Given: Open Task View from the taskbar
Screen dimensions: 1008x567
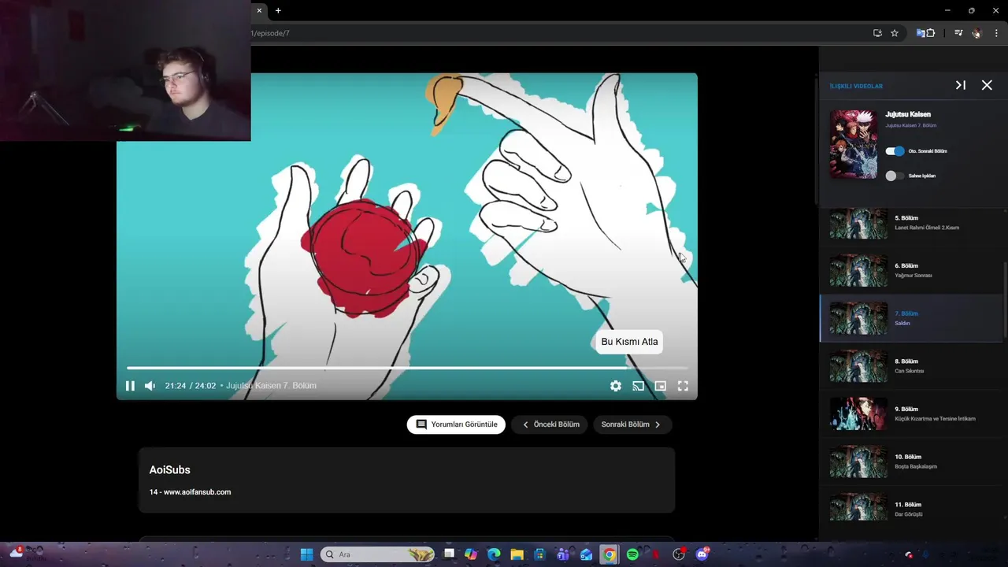Looking at the screenshot, I should (x=449, y=554).
